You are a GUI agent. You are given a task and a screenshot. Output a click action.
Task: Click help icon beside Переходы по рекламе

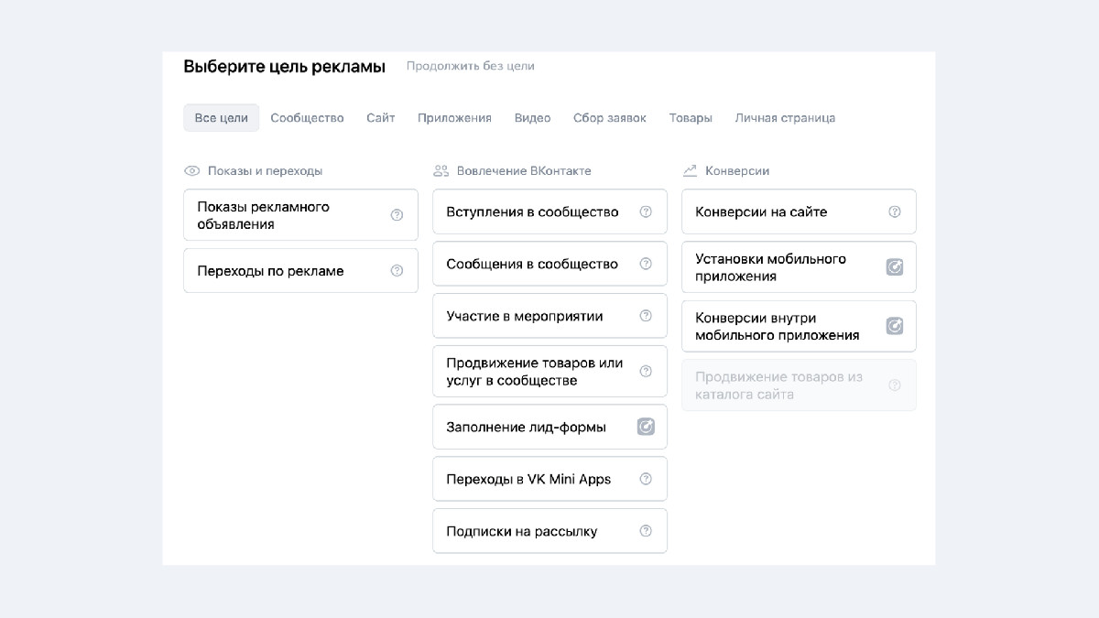point(397,271)
